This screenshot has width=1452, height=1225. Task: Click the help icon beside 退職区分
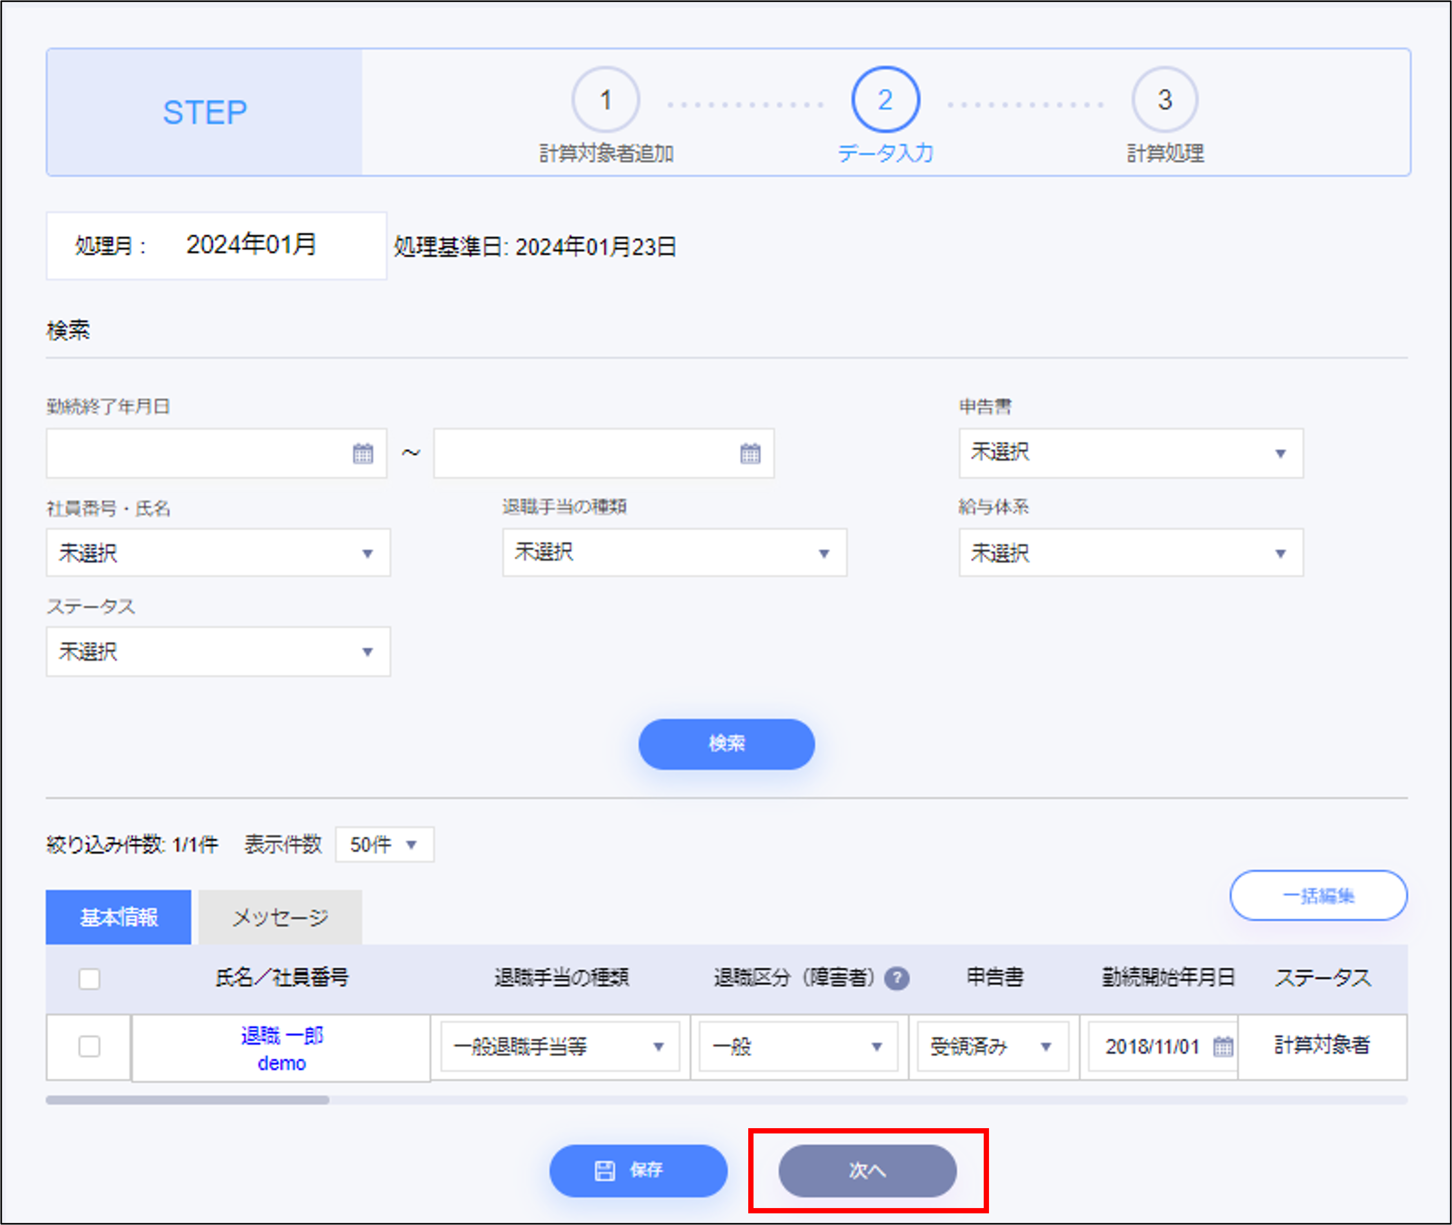[x=896, y=978]
